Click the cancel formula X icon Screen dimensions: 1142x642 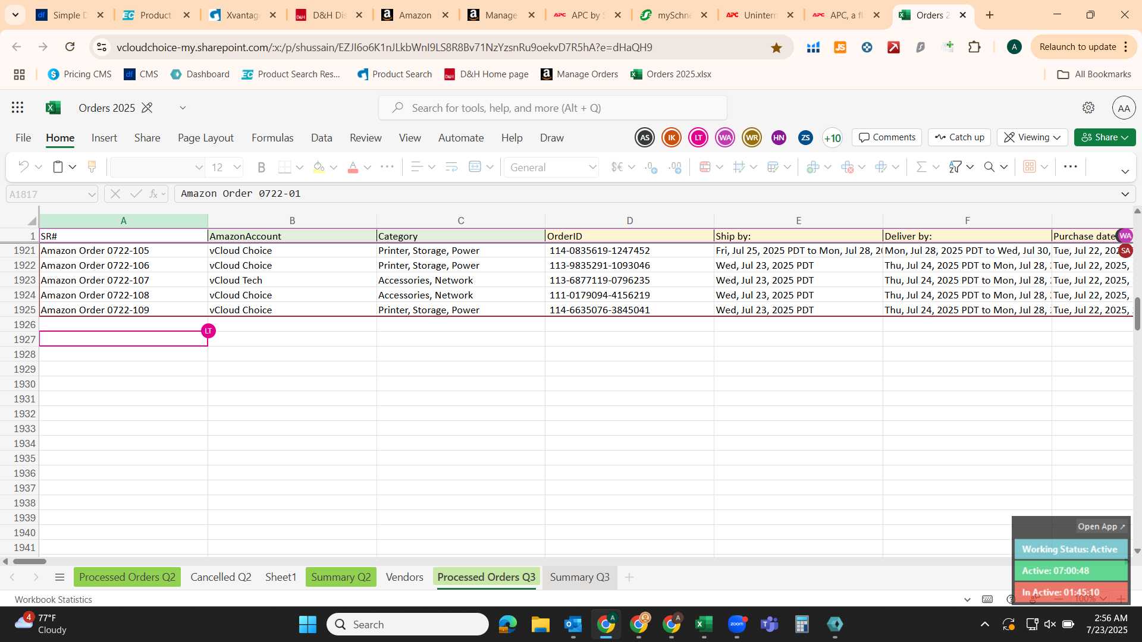coord(115,194)
